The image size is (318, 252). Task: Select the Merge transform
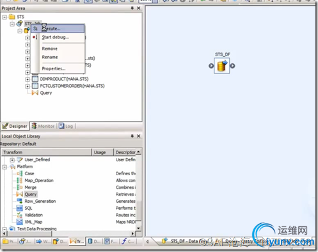pyautogui.click(x=31, y=187)
